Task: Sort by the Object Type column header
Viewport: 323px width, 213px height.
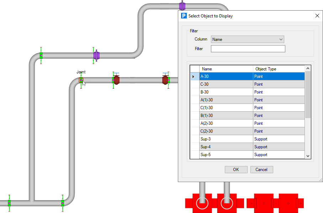Action: point(279,69)
